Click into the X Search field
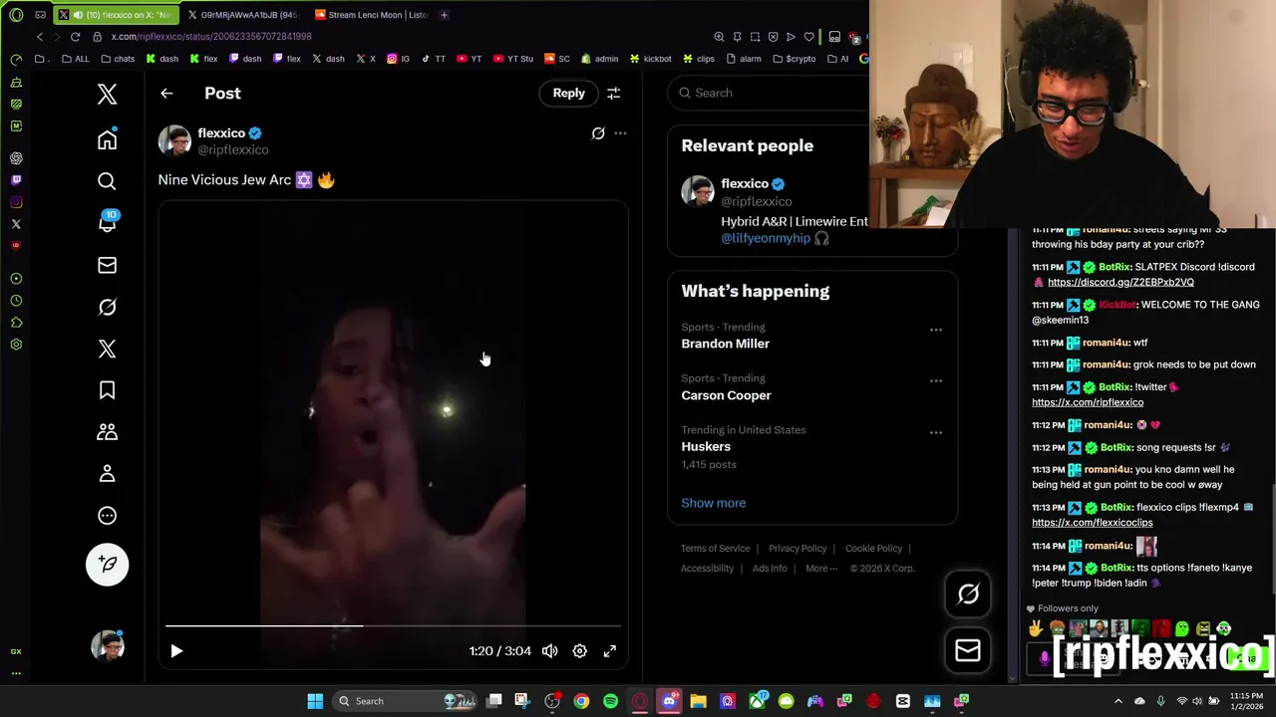This screenshot has width=1276, height=717. click(x=768, y=93)
